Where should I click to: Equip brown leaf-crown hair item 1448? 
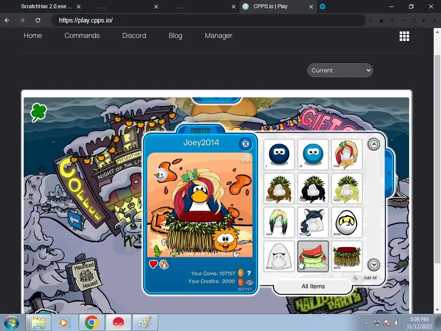coord(279,188)
